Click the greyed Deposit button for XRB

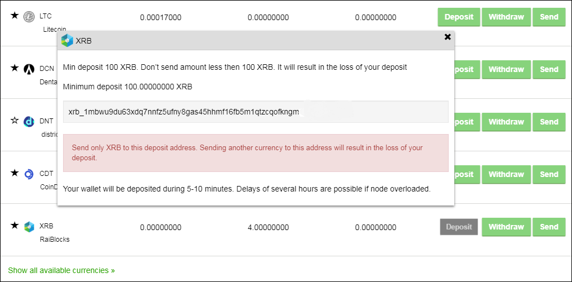(459, 227)
